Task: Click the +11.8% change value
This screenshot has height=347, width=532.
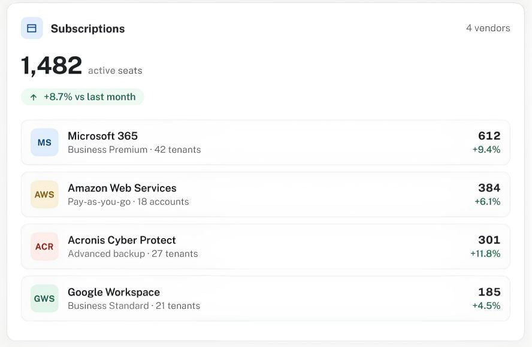Action: 485,254
